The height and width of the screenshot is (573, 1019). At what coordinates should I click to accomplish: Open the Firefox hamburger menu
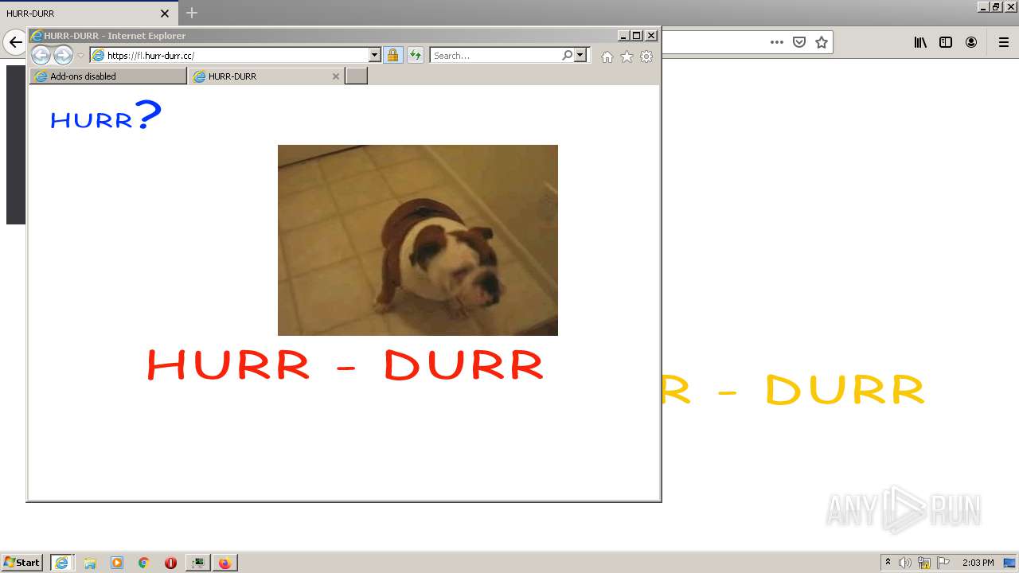pyautogui.click(x=1004, y=42)
